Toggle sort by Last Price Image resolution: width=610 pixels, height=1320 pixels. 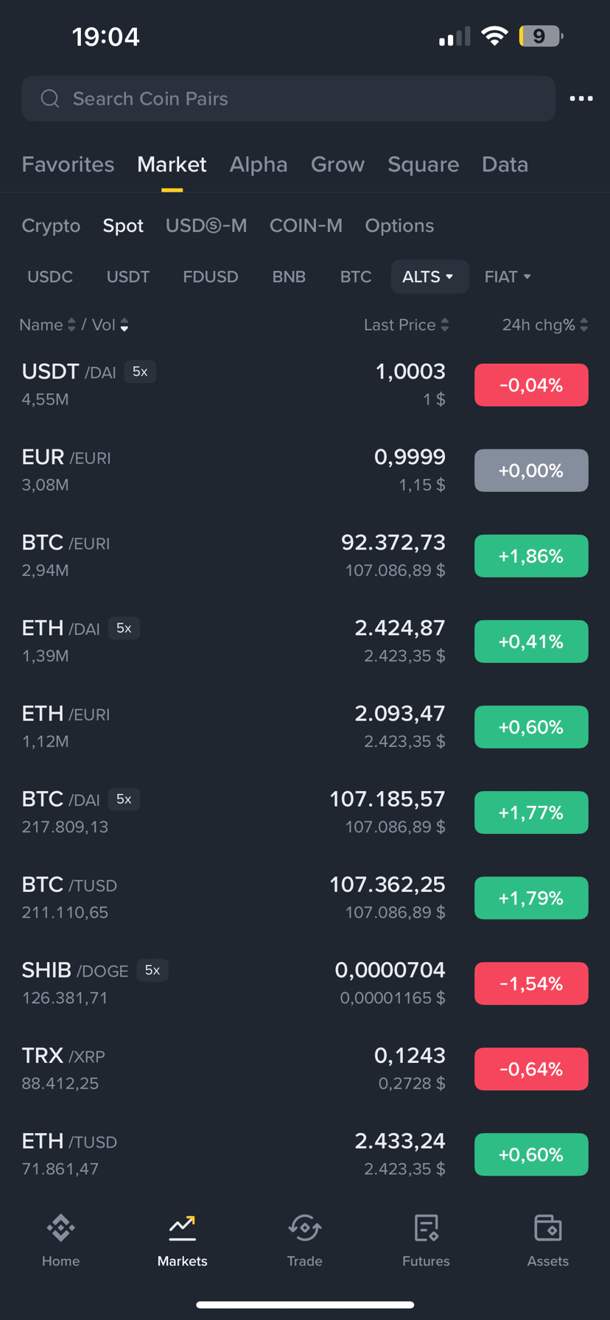(x=406, y=325)
